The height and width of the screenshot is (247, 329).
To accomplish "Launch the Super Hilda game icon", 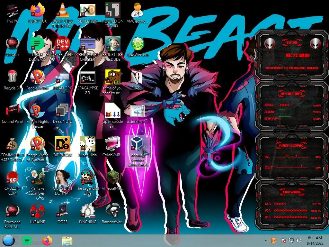I will [x=87, y=144].
